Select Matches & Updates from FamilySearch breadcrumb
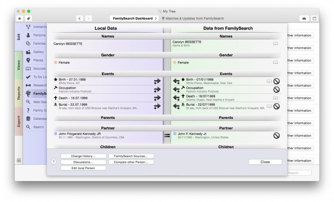 click(193, 19)
